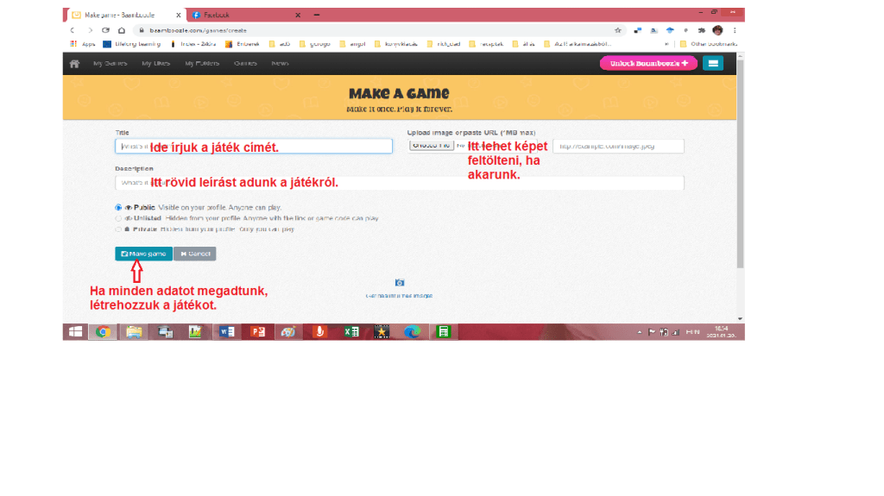
Task: Open the teal hamburger menu icon
Action: [x=712, y=63]
